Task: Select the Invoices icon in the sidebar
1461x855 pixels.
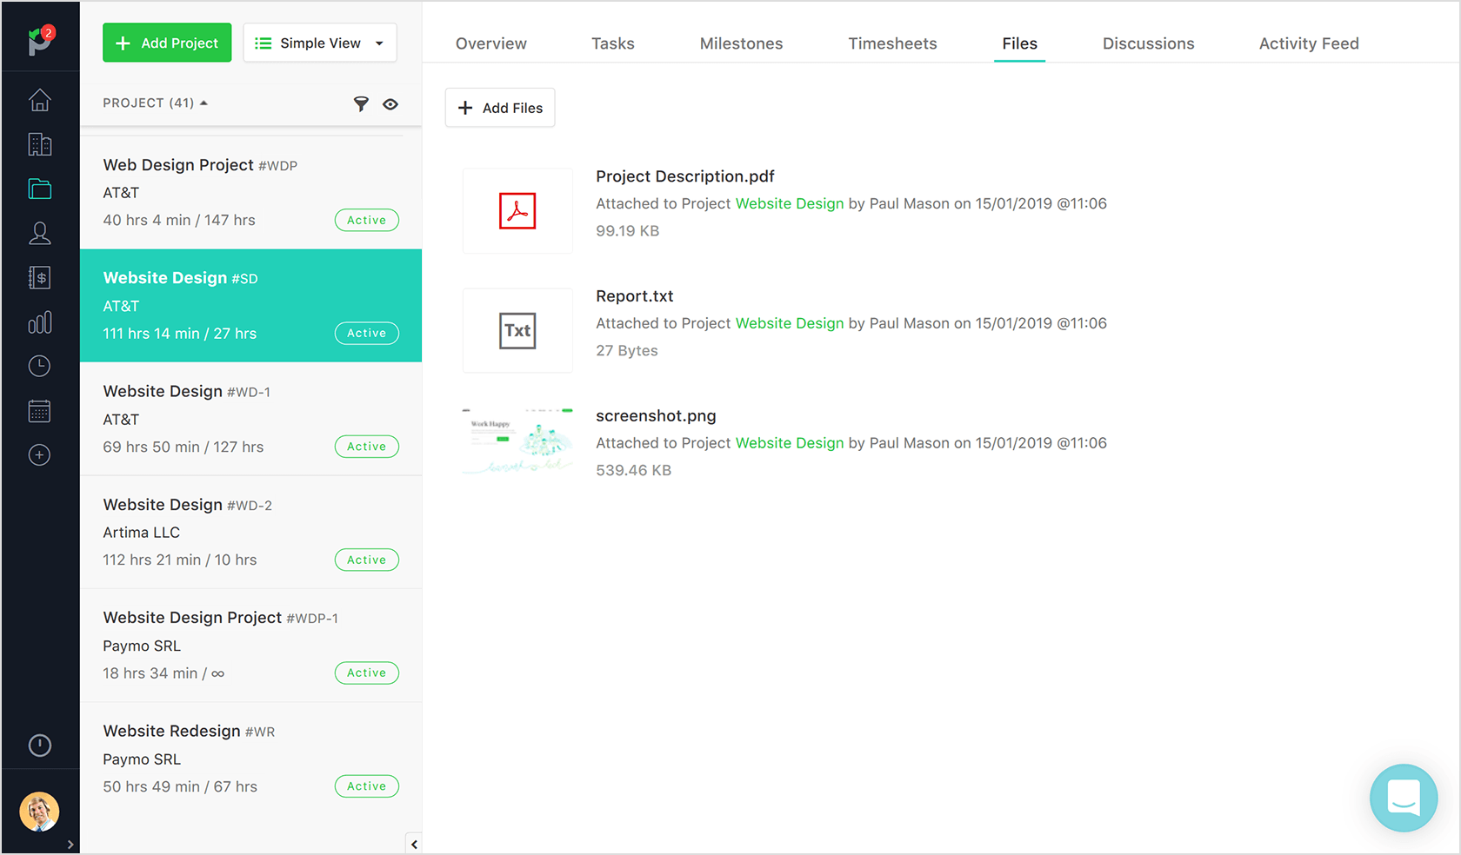Action: click(39, 277)
